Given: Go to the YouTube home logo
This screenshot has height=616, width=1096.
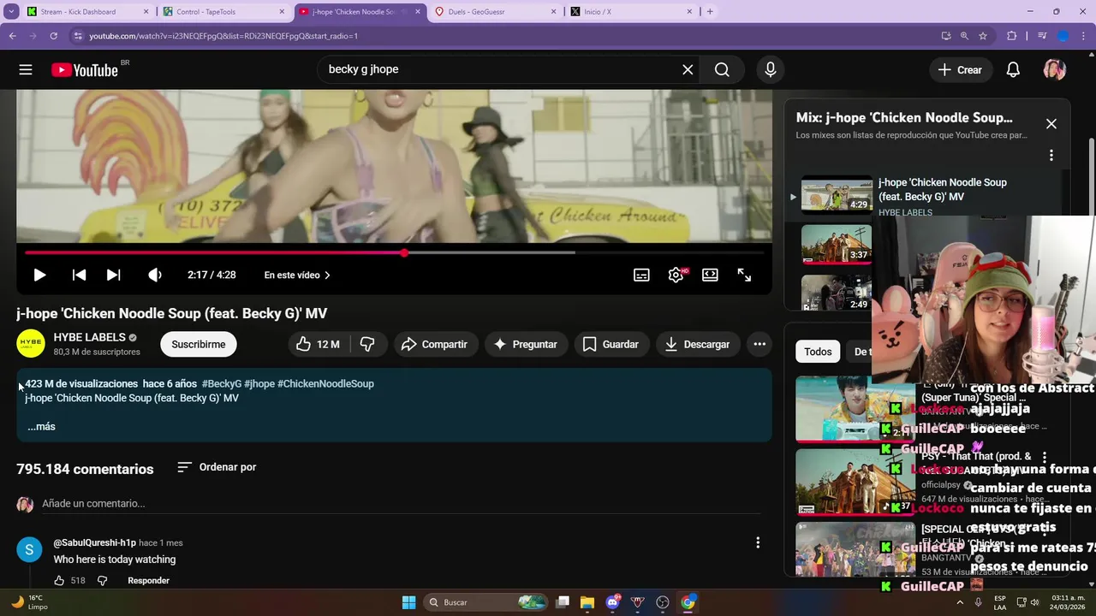Looking at the screenshot, I should click(x=85, y=70).
